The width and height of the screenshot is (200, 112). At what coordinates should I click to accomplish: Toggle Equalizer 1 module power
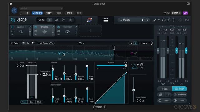click(12, 27)
